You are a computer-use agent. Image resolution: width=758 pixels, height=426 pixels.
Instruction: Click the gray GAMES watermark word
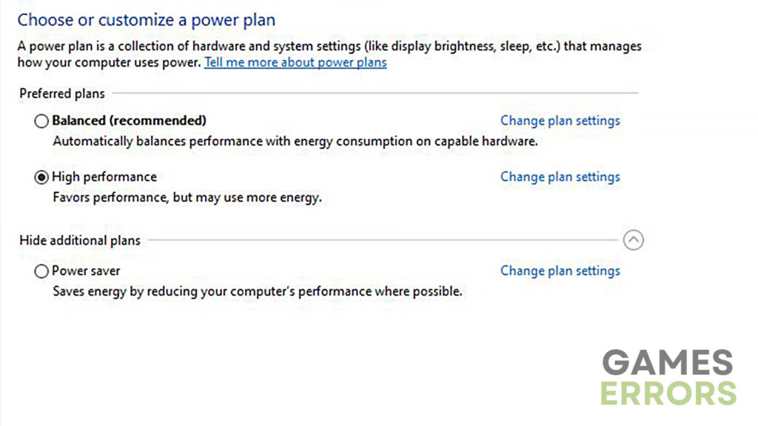coord(668,362)
